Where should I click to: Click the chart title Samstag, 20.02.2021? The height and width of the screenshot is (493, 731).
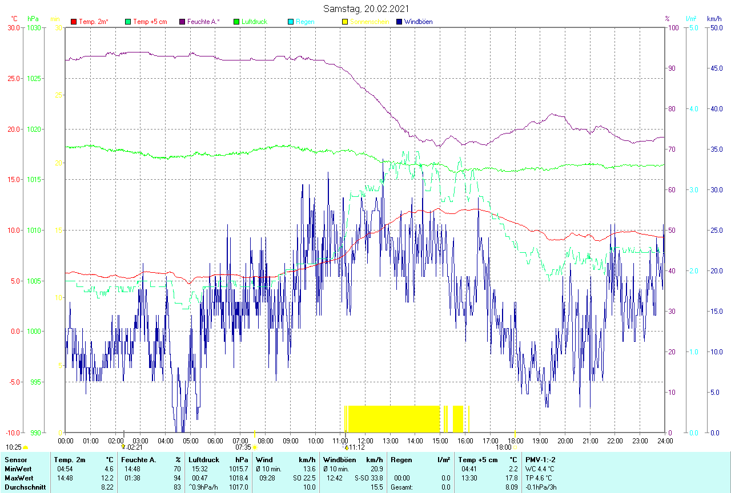point(365,9)
